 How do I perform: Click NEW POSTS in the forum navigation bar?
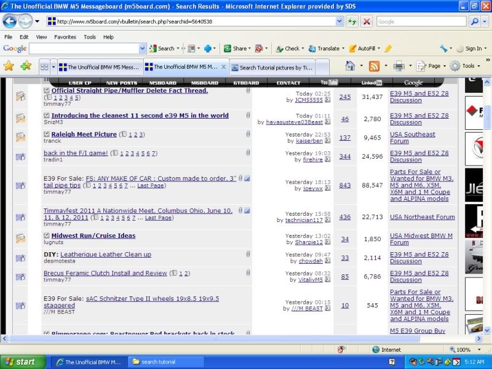coord(122,83)
